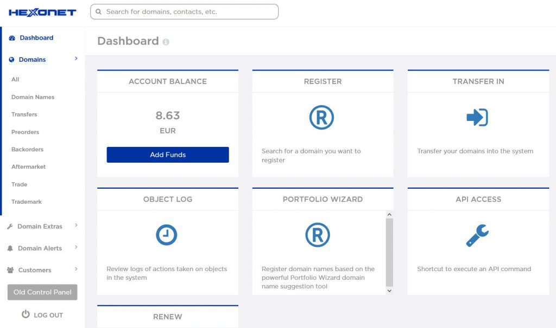Click the Add Funds button
The image size is (556, 328).
(x=168, y=155)
